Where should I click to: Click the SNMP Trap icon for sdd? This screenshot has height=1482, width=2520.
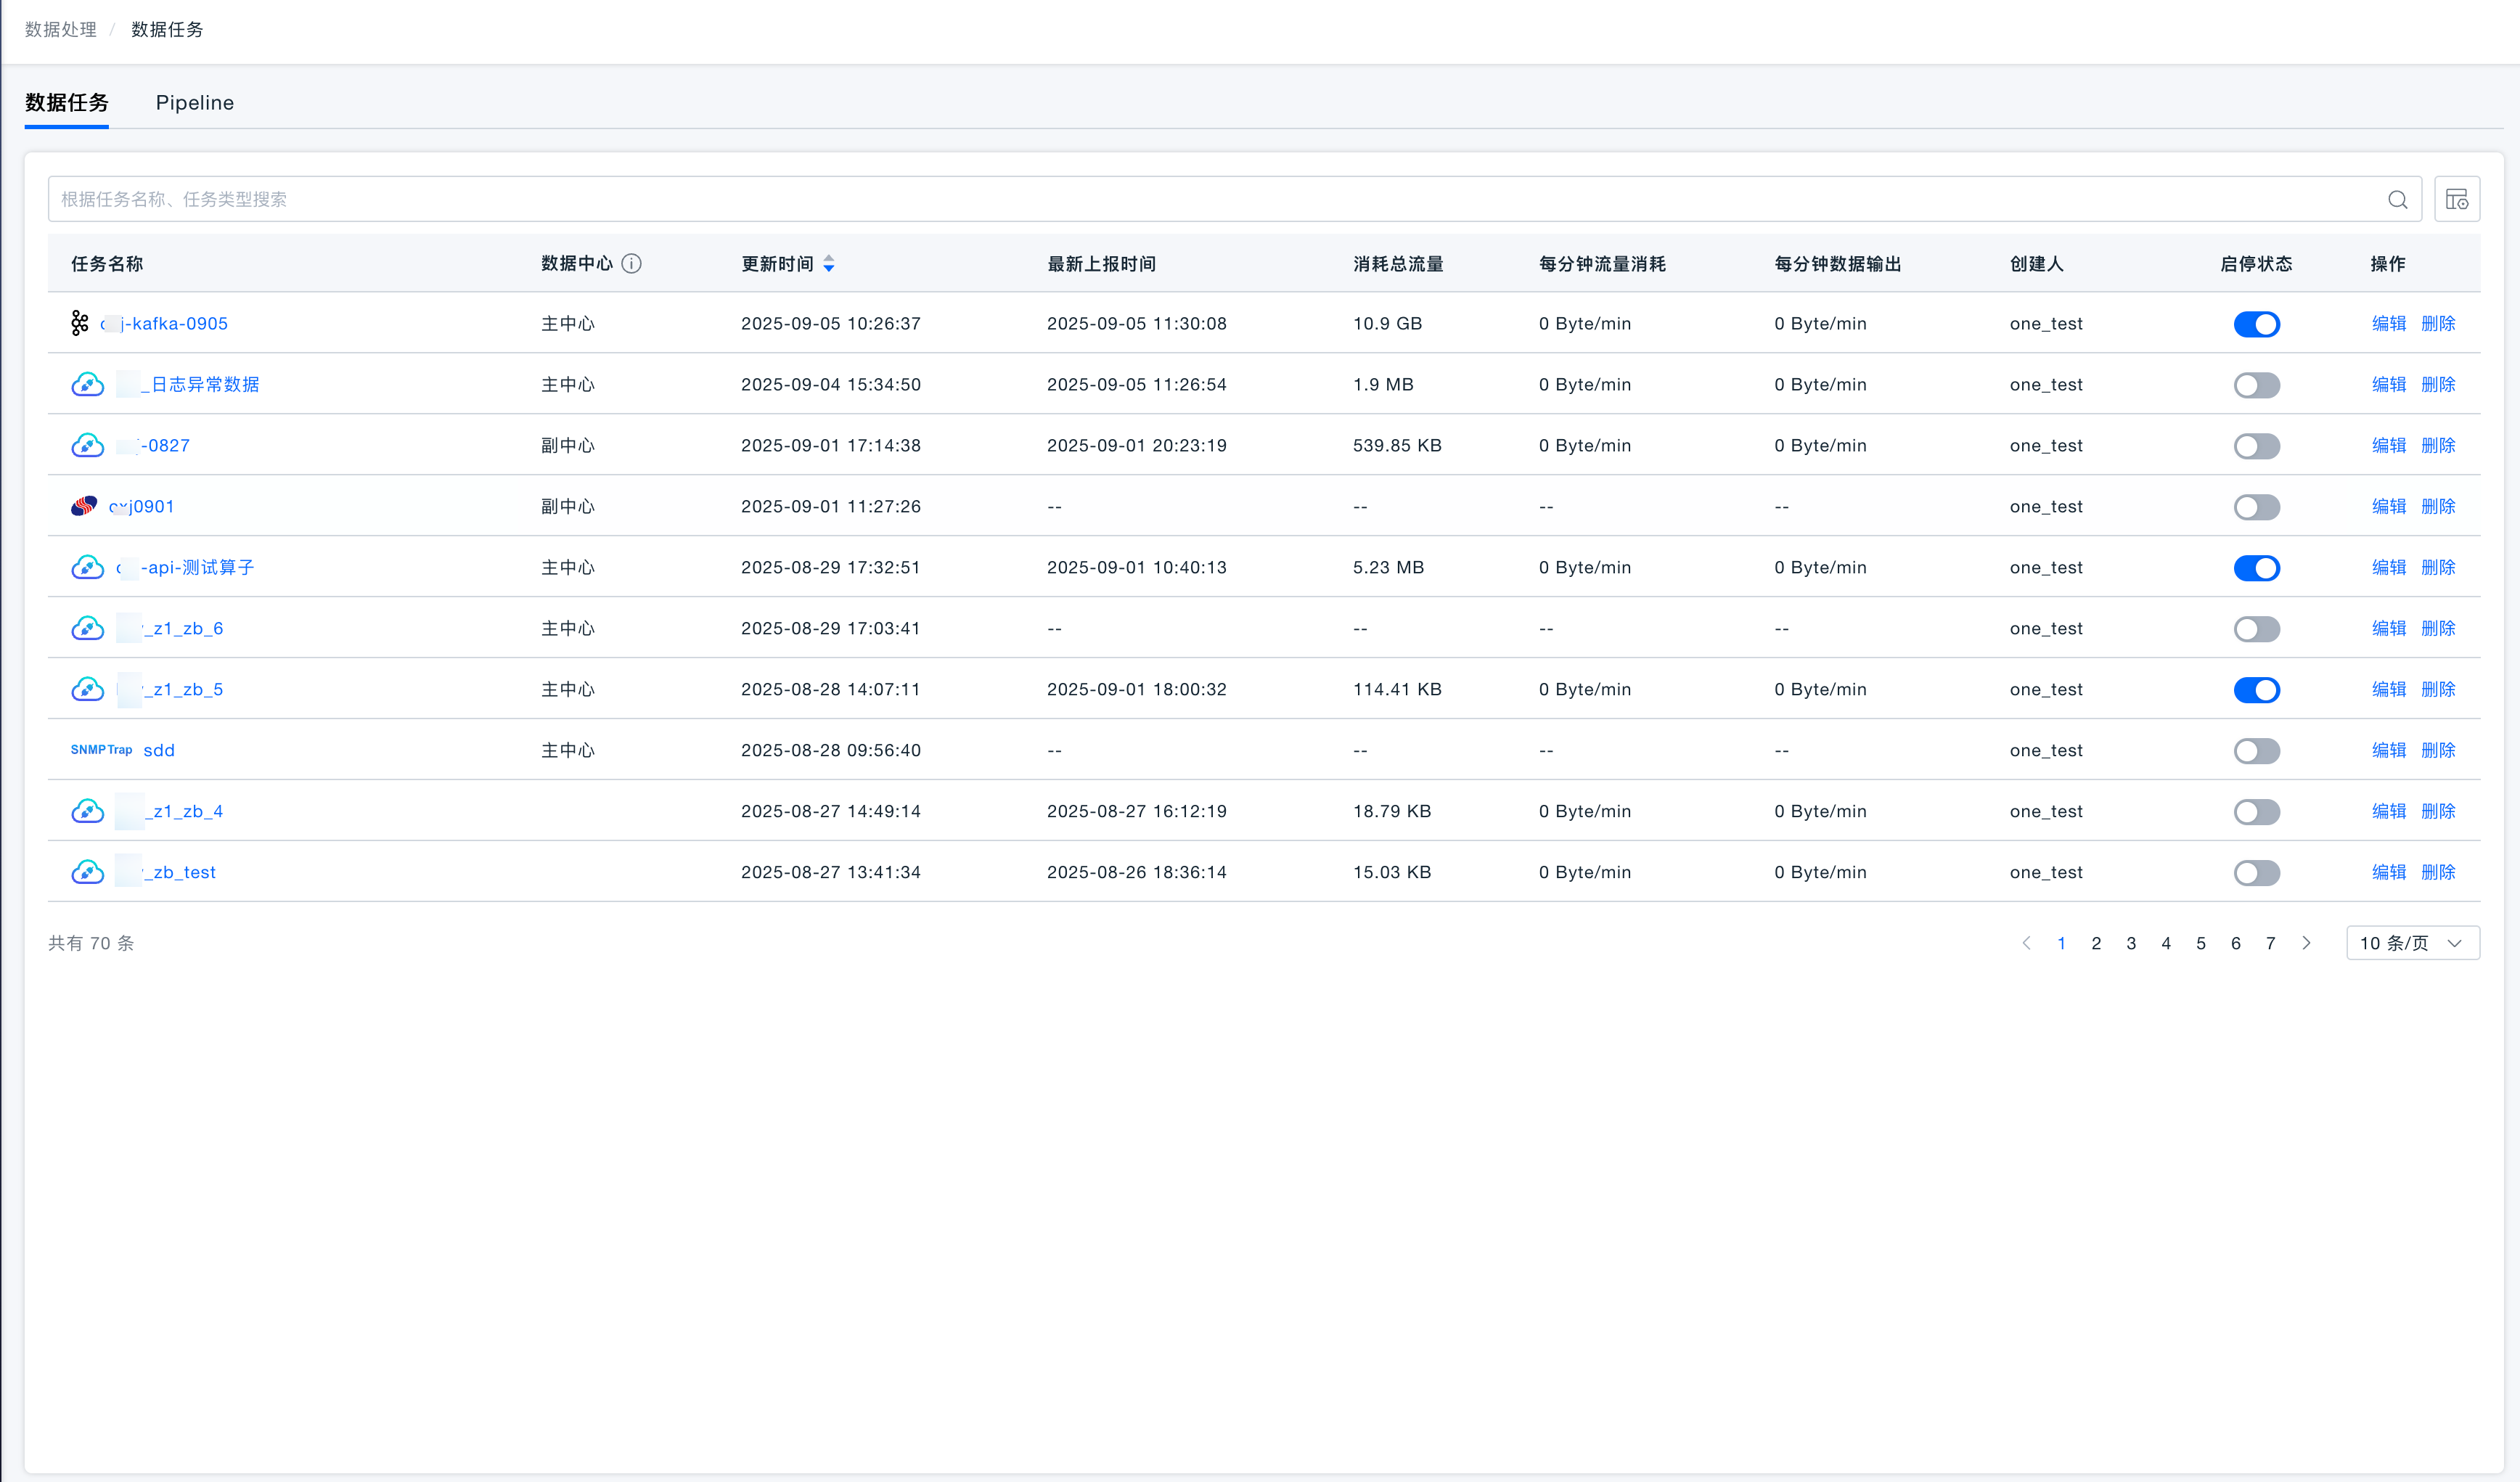(x=101, y=750)
